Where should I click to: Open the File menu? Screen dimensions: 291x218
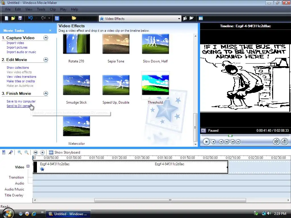pyautogui.click(x=8, y=9)
